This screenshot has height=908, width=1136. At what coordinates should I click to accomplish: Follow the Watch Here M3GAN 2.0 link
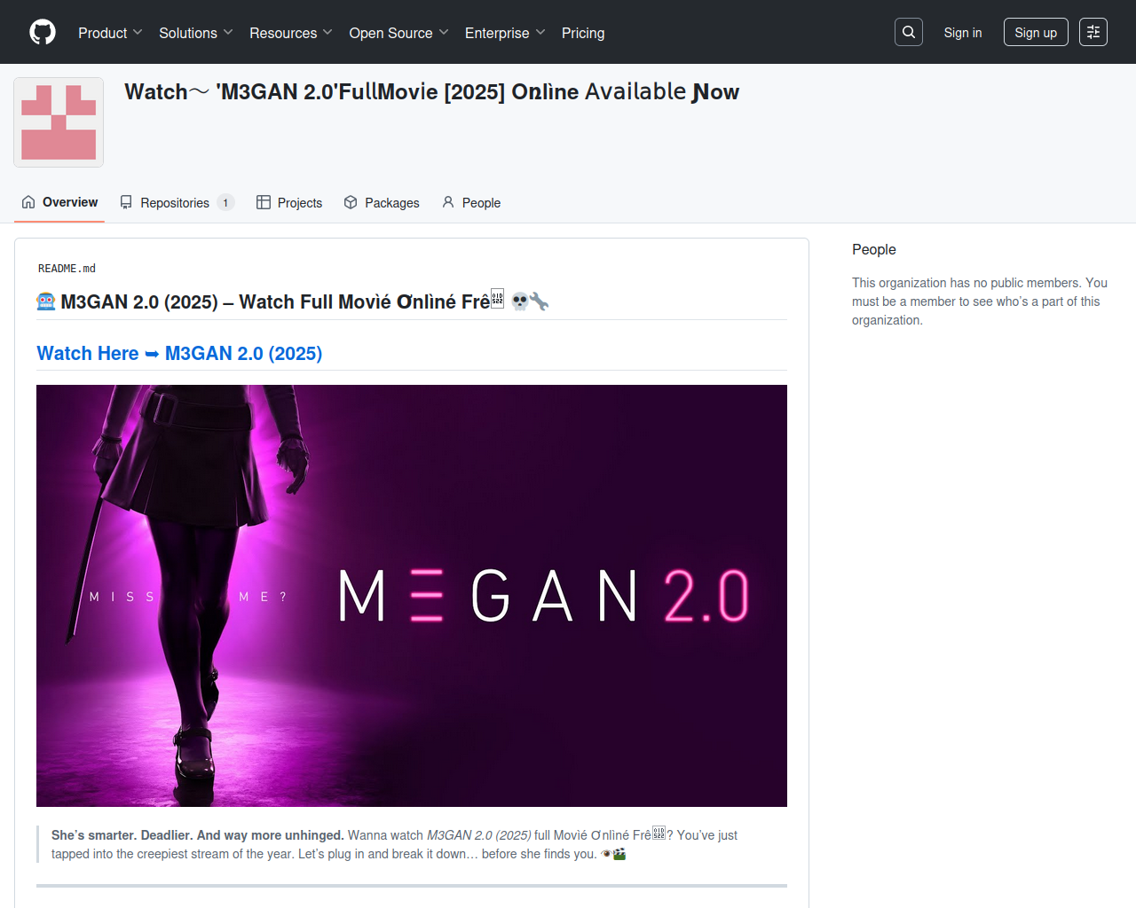[179, 353]
